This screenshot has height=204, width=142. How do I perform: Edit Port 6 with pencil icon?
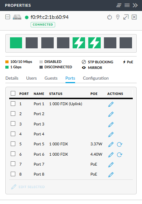[x=111, y=155]
